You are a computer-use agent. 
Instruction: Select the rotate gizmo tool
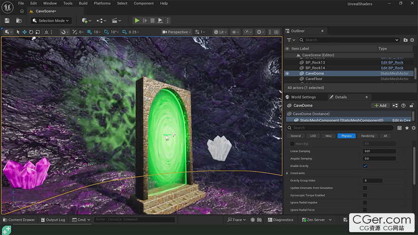[x=31, y=32]
